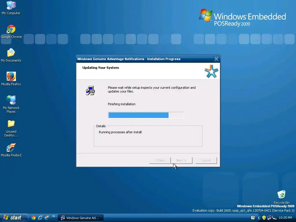Open the security shield tray icon
The image size is (296, 222).
[x=264, y=218]
